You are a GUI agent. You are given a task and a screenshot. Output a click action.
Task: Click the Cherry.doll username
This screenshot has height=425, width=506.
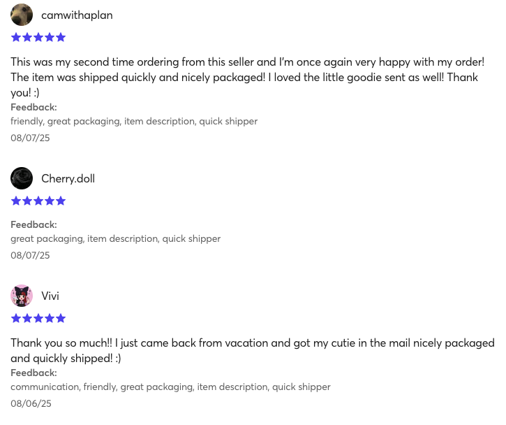pos(68,178)
